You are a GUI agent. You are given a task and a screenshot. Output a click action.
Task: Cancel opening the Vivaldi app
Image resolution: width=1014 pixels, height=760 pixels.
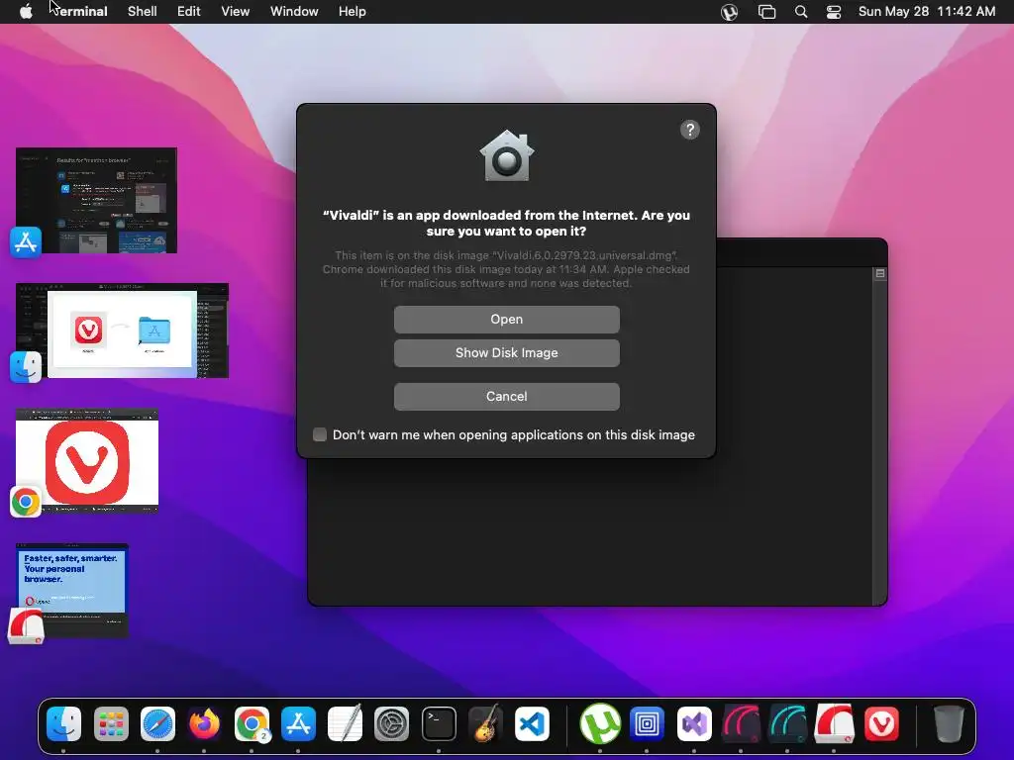506,396
